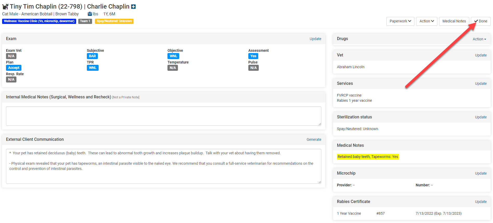Image resolution: width=493 pixels, height=223 pixels.
Task: Update the Rabies Certificate
Action: (x=480, y=202)
